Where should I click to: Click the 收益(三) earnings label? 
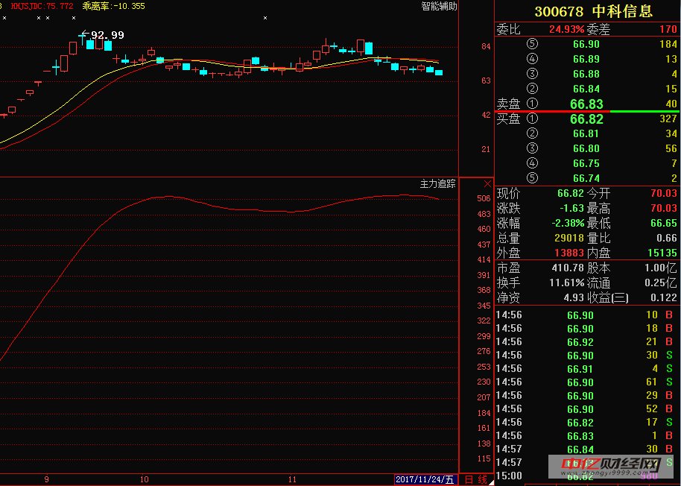[608, 297]
